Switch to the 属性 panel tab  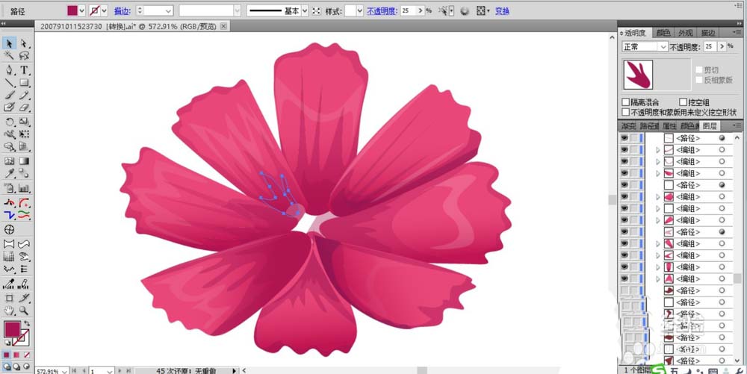pyautogui.click(x=669, y=126)
